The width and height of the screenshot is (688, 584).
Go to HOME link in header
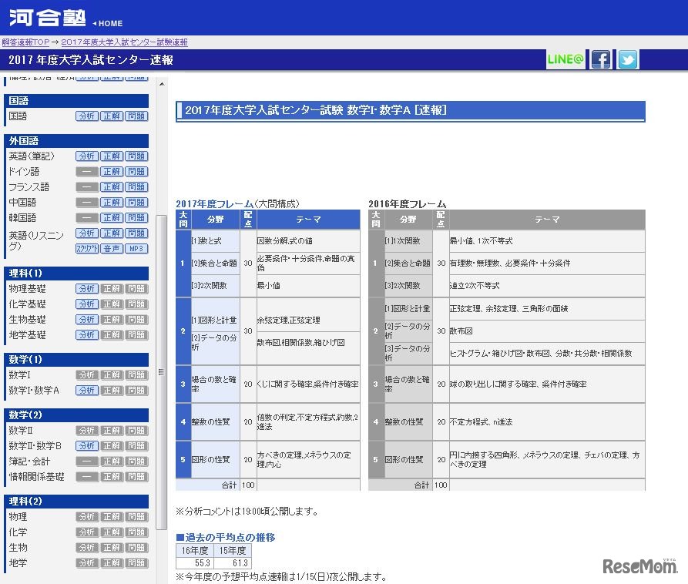tap(109, 23)
